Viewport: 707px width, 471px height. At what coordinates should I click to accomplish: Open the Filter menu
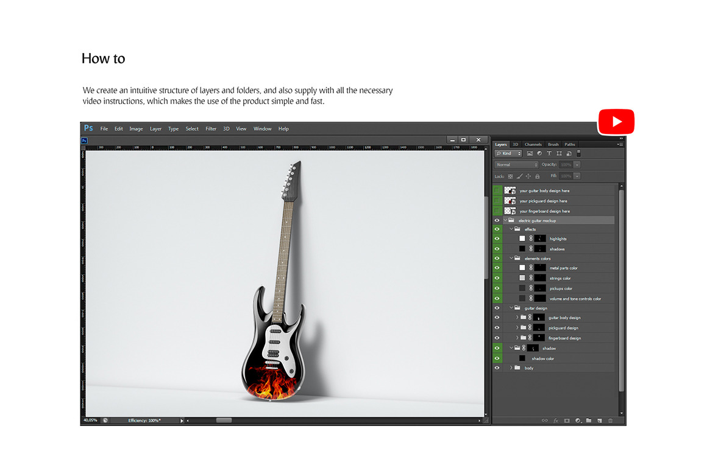click(x=211, y=128)
